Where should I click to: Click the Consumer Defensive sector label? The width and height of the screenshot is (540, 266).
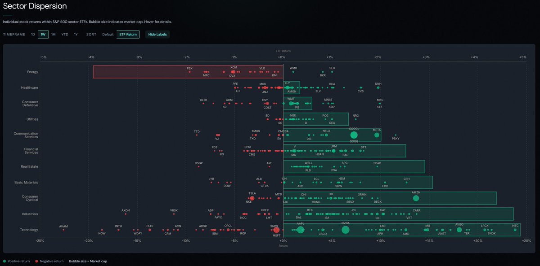pyautogui.click(x=30, y=103)
